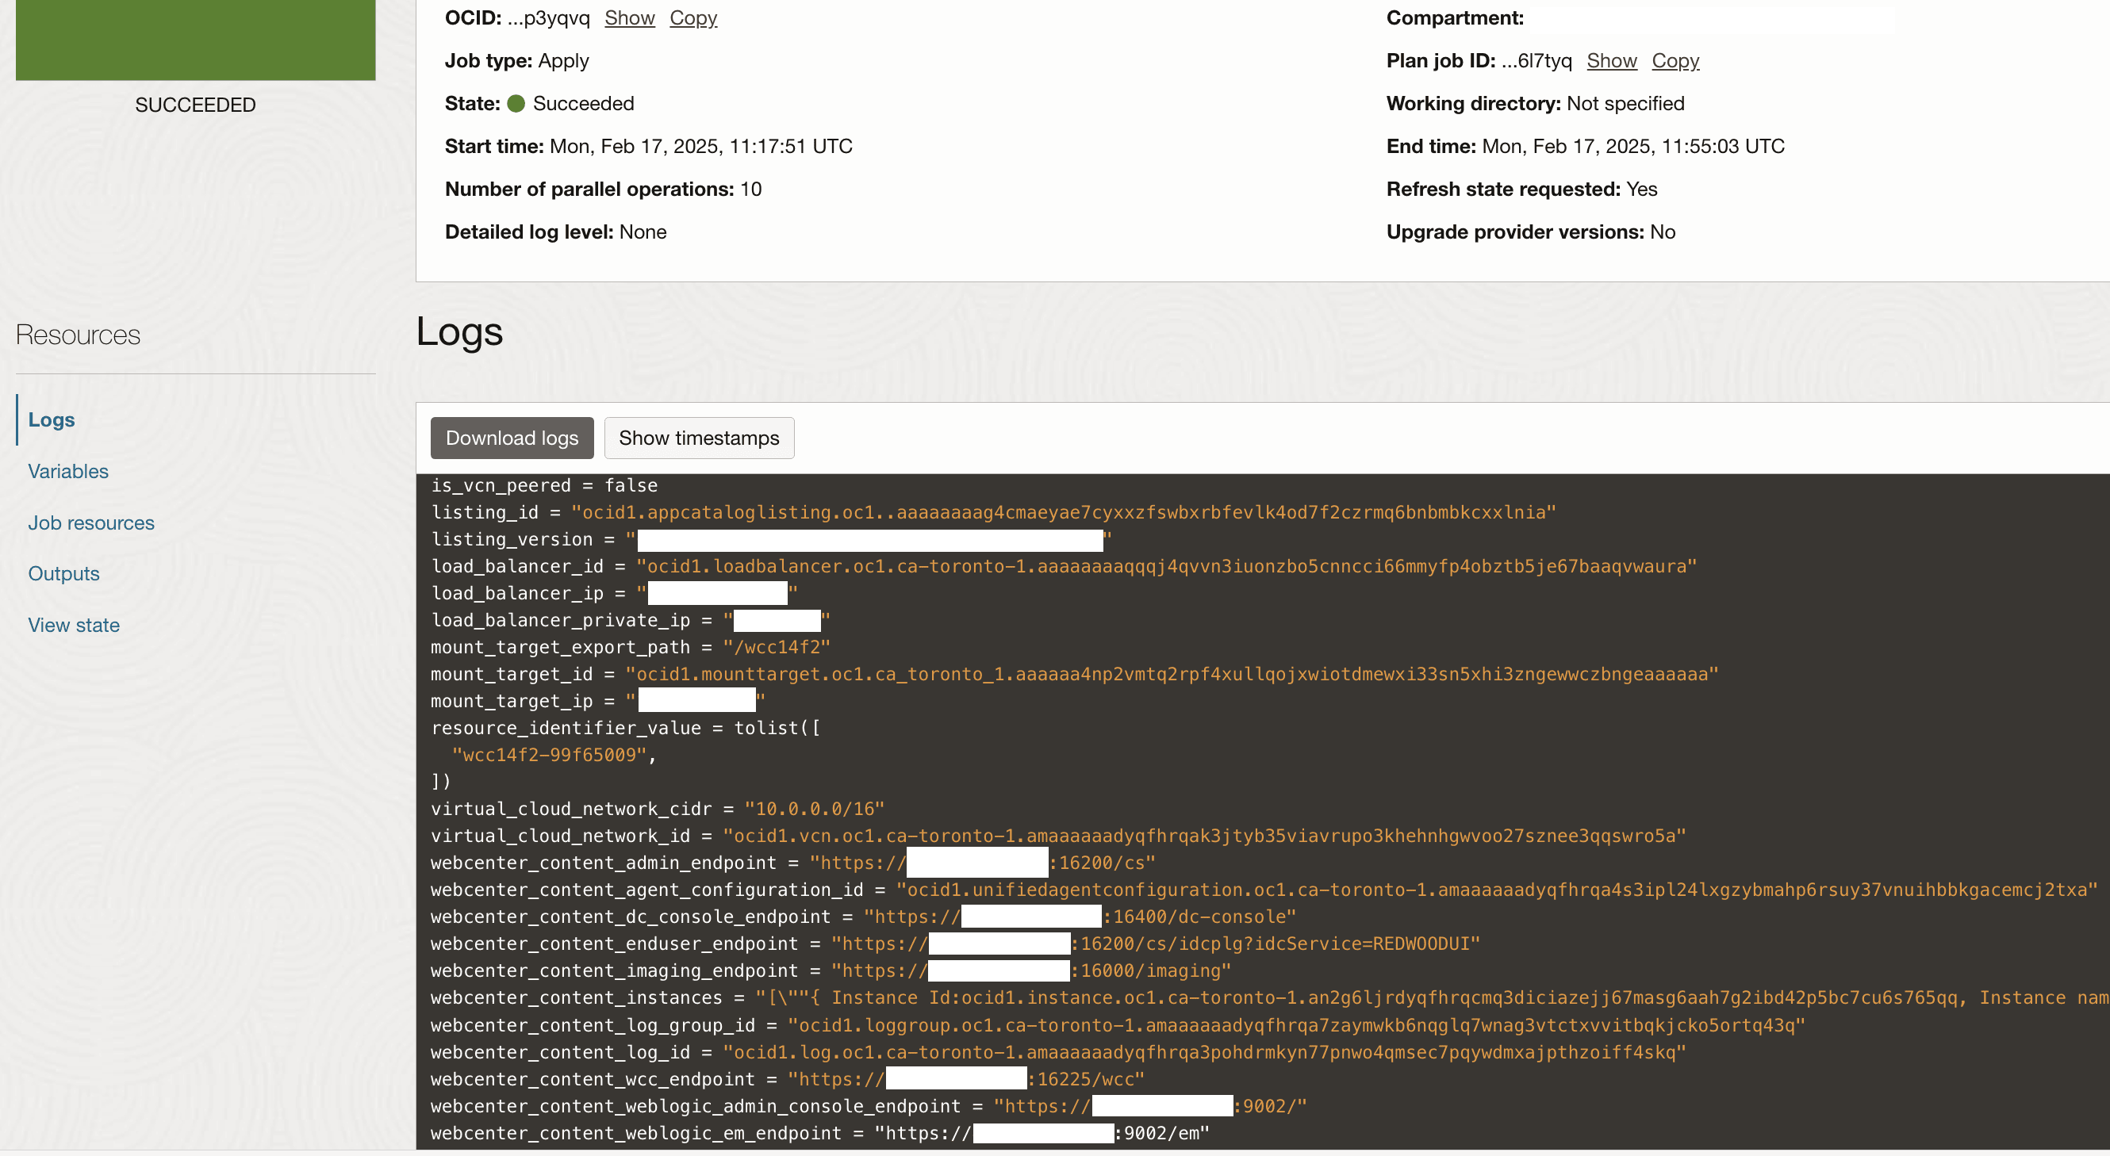
Task: Click the SUCCEEDED status label
Action: pos(195,105)
